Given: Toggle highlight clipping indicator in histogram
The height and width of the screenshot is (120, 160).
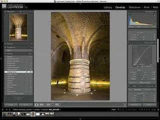Looking at the screenshot, I should click(154, 15).
